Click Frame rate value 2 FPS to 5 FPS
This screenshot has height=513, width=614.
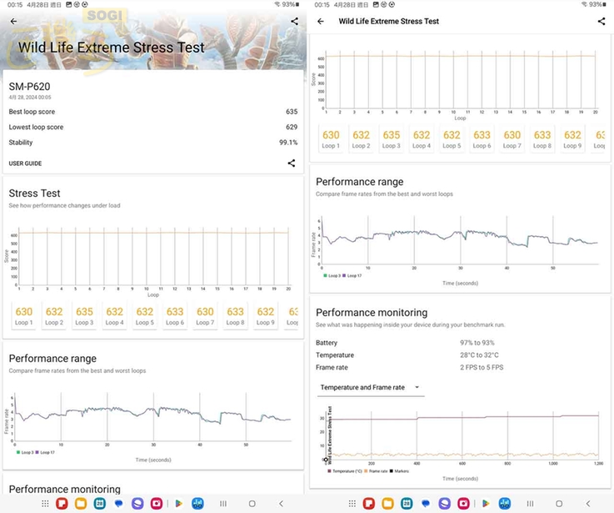click(482, 368)
